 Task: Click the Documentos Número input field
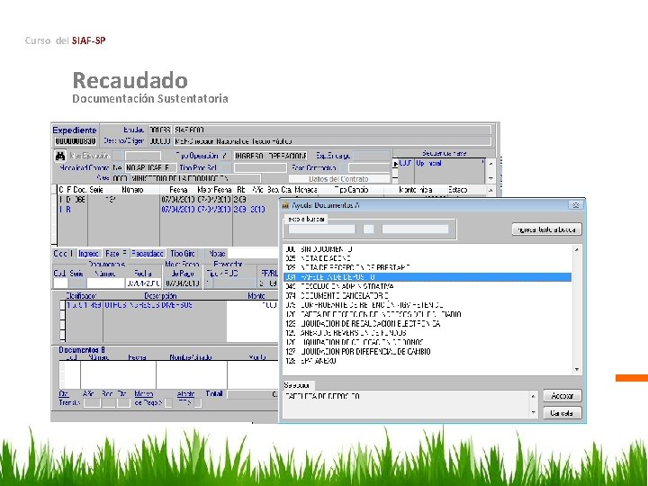(105, 283)
